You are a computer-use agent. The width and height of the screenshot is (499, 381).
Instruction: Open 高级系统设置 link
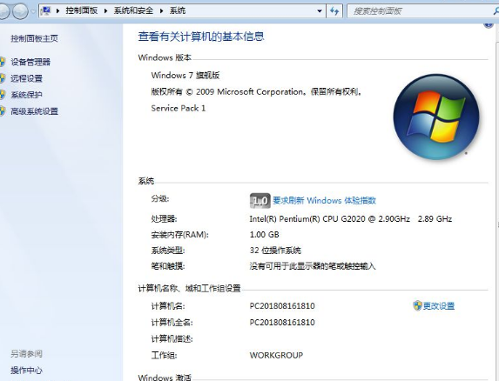click(x=34, y=111)
